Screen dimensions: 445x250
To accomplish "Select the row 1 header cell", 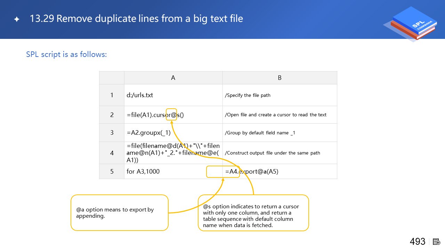I will 112,95.
